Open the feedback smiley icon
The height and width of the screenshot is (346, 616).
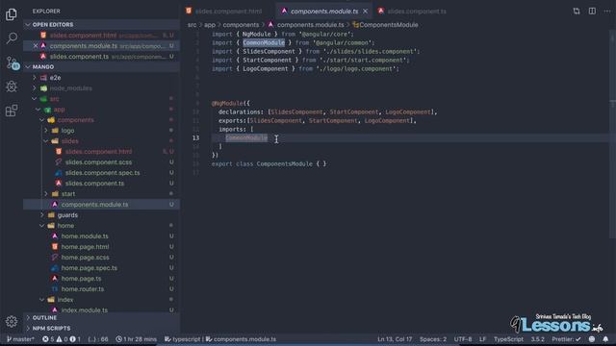[592, 339]
